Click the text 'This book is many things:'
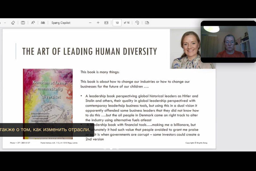 tap(100, 72)
